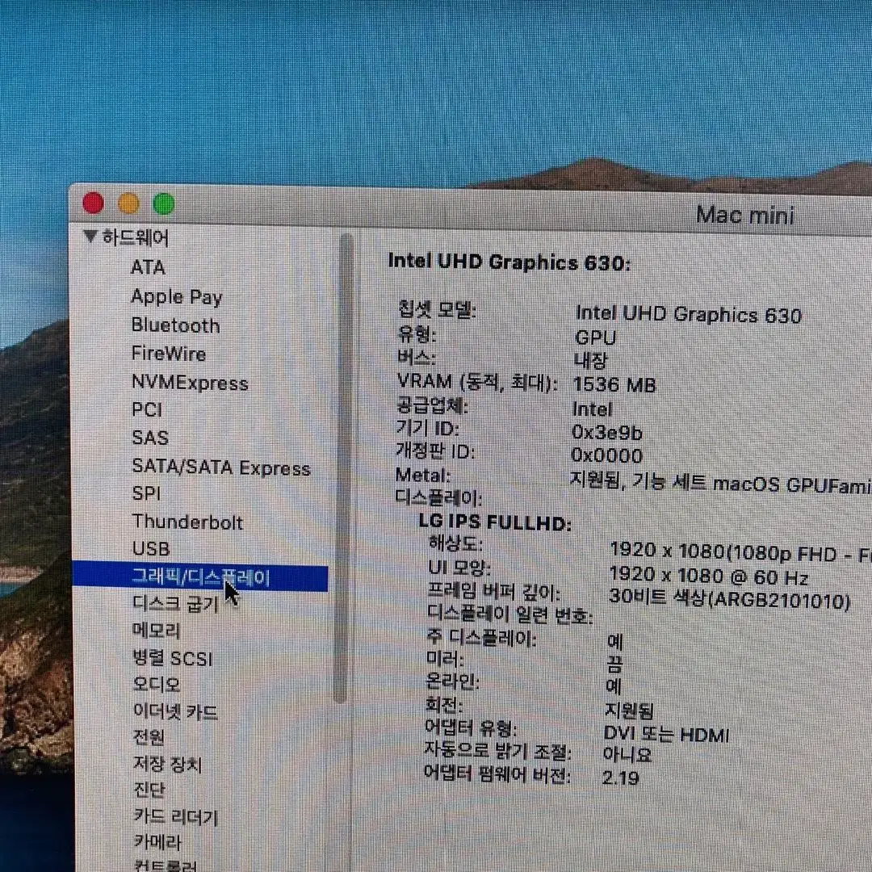
Task: Select 메모리 in the sidebar
Action: 157,631
